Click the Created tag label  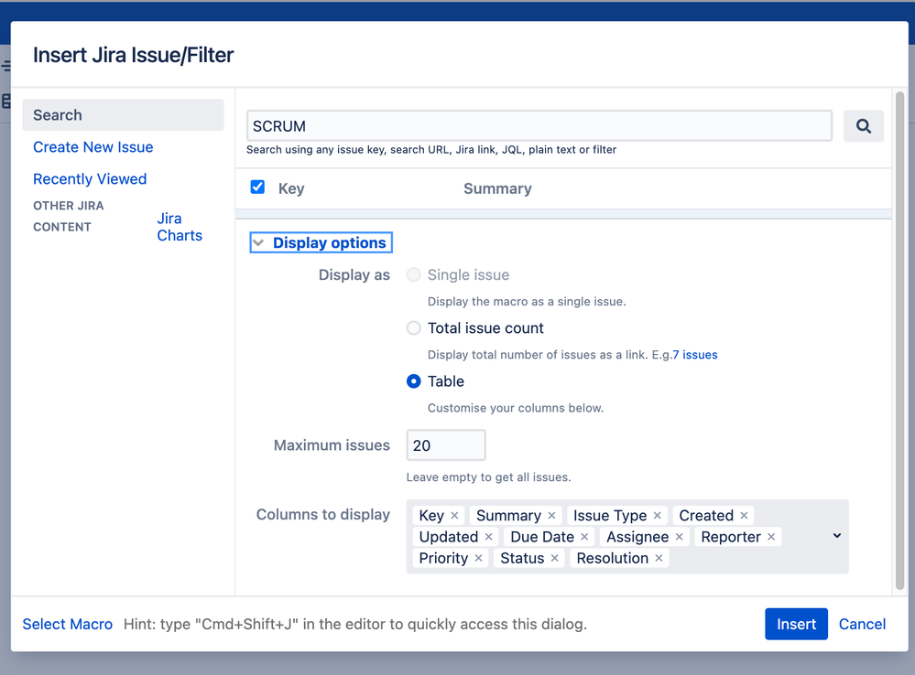(x=706, y=515)
